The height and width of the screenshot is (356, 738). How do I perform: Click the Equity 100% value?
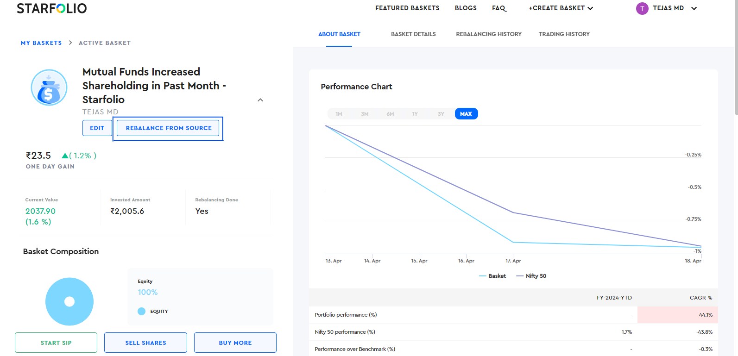tap(148, 293)
